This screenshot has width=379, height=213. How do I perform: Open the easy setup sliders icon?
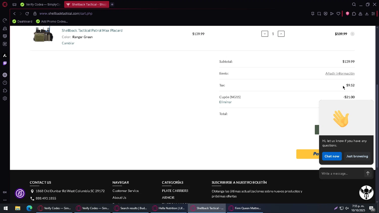coord(373,14)
